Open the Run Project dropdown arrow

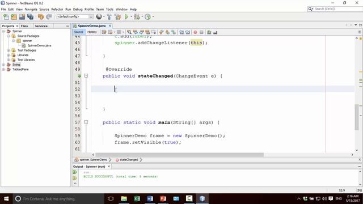[x=131, y=16]
